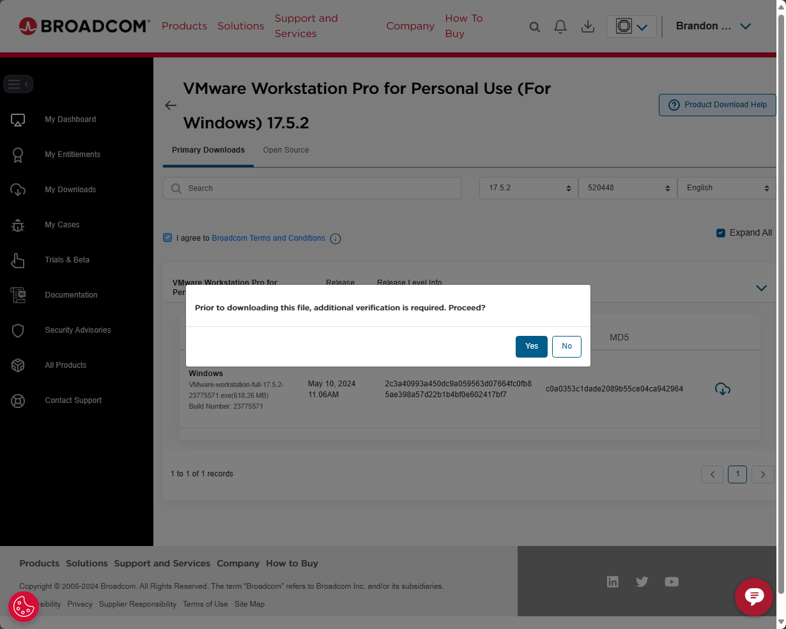Viewport: 786px width, 629px height.
Task: Click the My Downloads cloud icon
Action: click(x=18, y=190)
